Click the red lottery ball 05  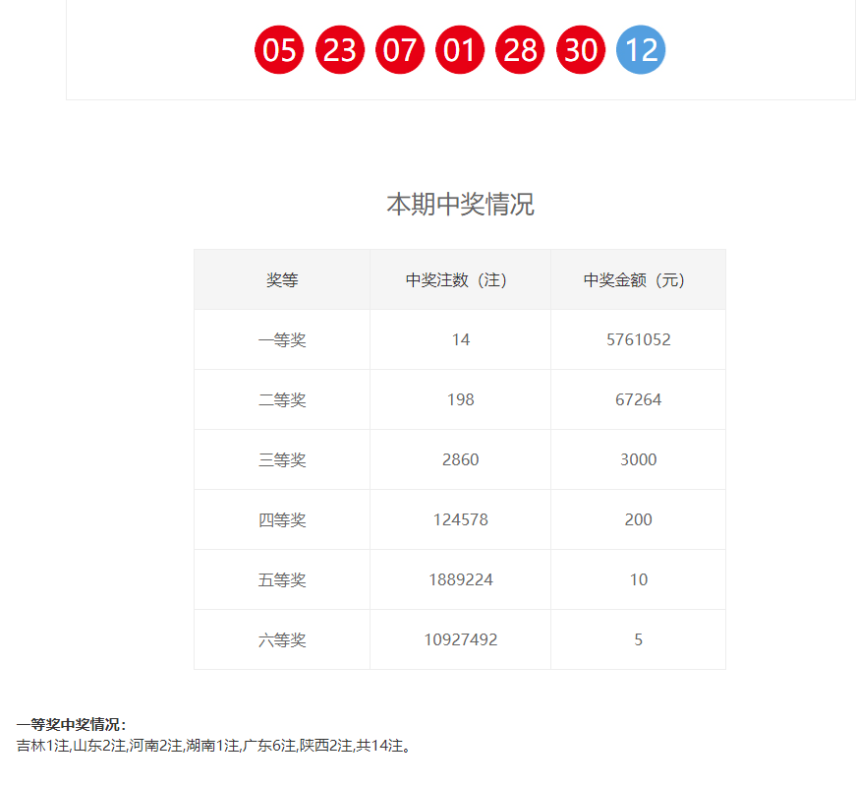(279, 50)
